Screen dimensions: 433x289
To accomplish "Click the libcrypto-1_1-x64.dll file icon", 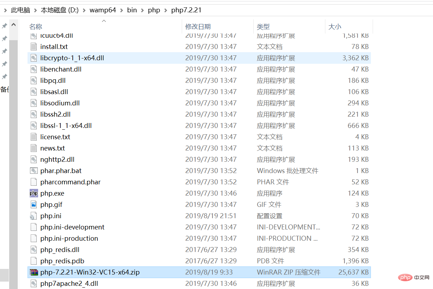I will click(34, 58).
